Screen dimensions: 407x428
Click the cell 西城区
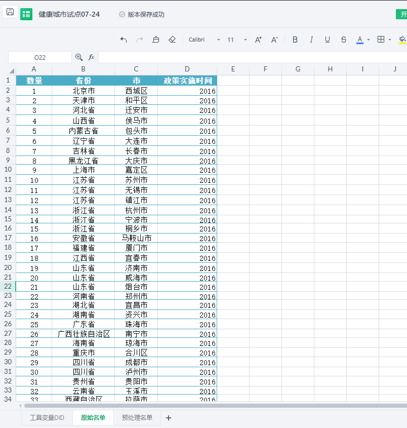[x=136, y=91]
